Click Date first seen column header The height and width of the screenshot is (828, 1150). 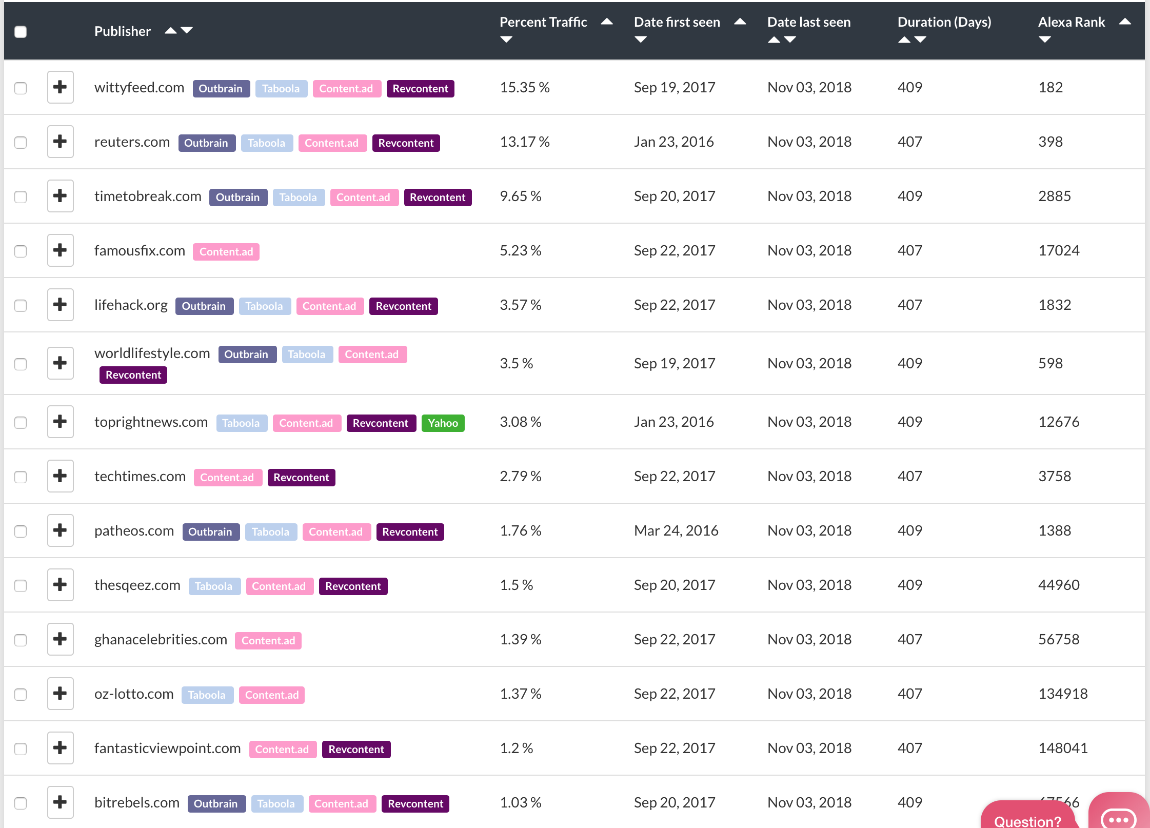[677, 22]
